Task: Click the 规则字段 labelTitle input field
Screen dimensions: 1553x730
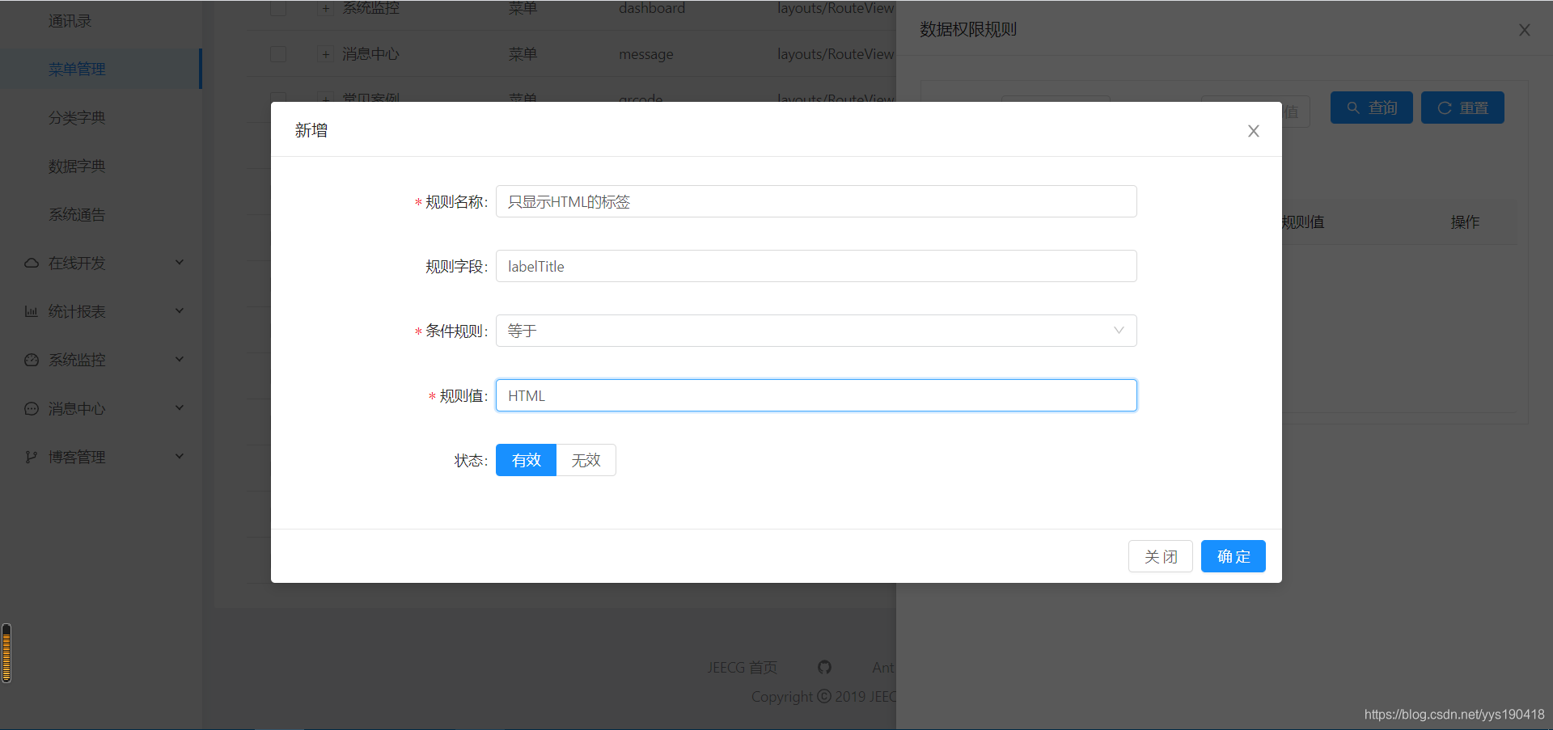Action: pos(816,266)
